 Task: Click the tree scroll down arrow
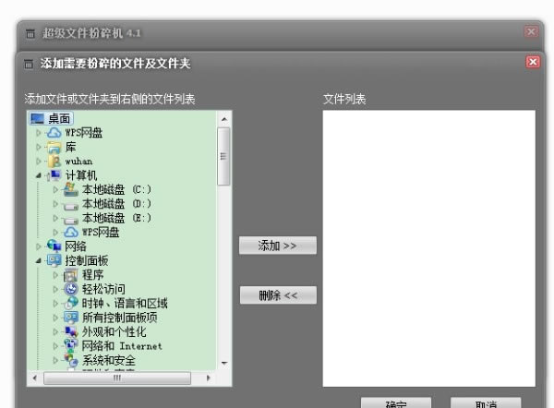[224, 363]
